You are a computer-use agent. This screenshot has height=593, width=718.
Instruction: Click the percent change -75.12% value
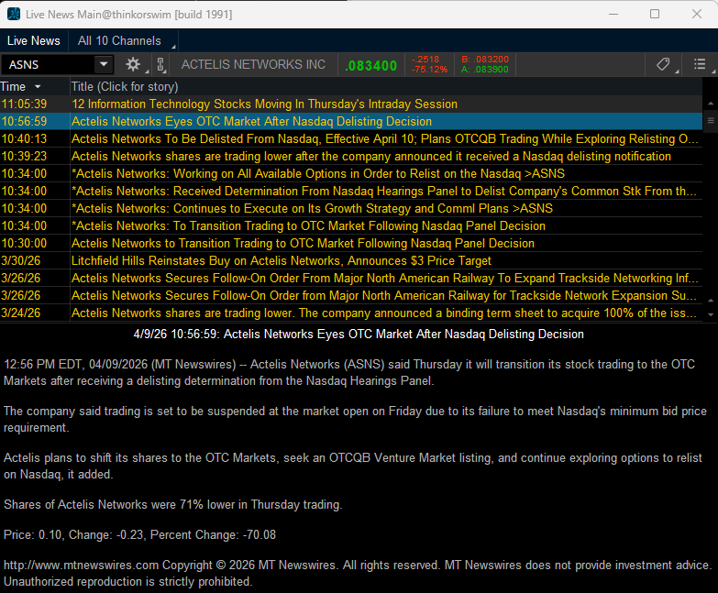[429, 70]
